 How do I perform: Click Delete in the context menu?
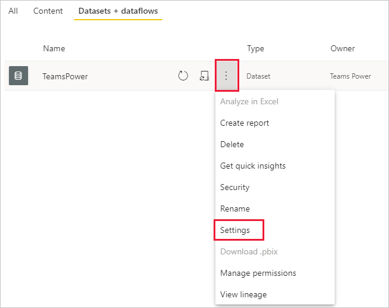[232, 144]
